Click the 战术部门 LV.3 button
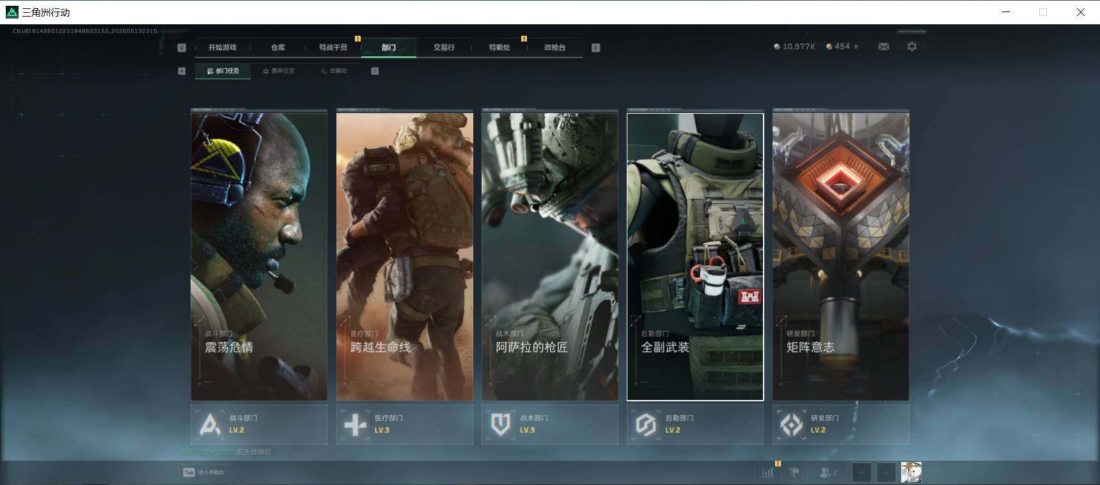 pos(550,424)
